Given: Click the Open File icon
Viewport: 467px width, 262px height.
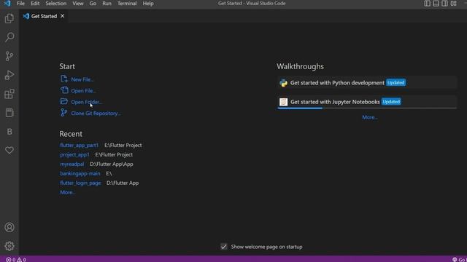Looking at the screenshot, I should pos(64,90).
